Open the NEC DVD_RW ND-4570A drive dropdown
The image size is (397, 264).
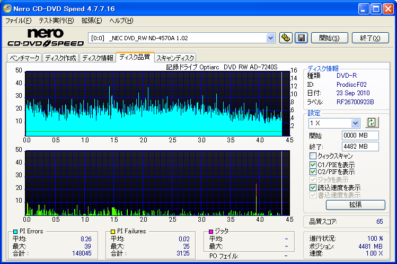pyautogui.click(x=270, y=38)
